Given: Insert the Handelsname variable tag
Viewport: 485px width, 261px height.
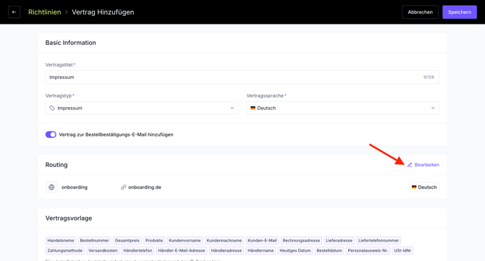Looking at the screenshot, I should tap(61, 241).
